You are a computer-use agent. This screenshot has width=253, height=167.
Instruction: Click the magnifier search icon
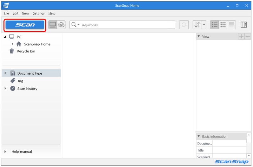pos(74,25)
